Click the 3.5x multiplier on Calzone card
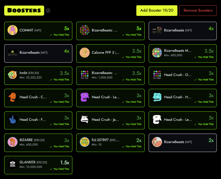The image size is (221, 179). pyautogui.click(x=137, y=51)
